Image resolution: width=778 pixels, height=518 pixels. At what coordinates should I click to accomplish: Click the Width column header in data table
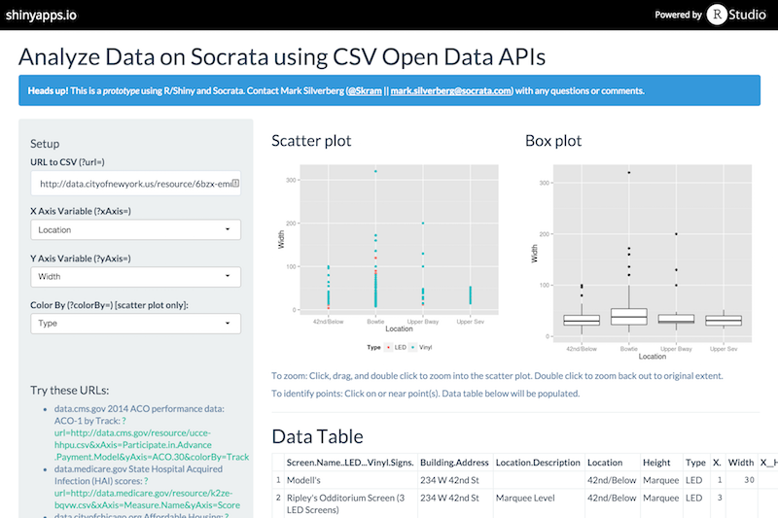[x=740, y=464]
